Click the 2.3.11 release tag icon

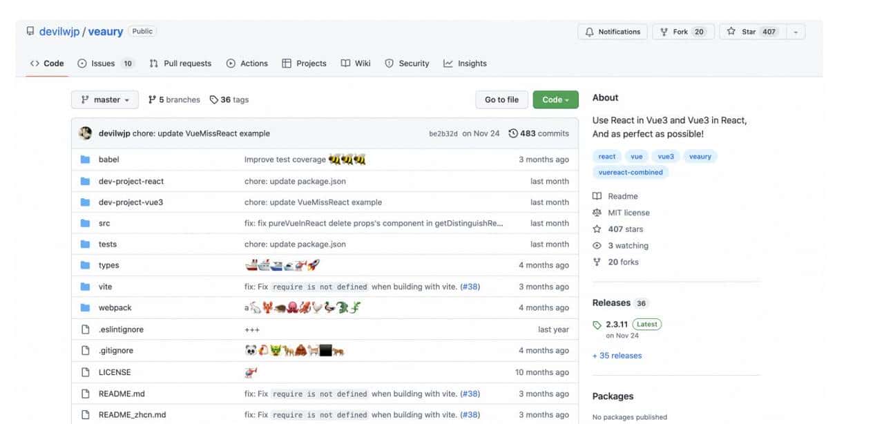click(x=597, y=324)
